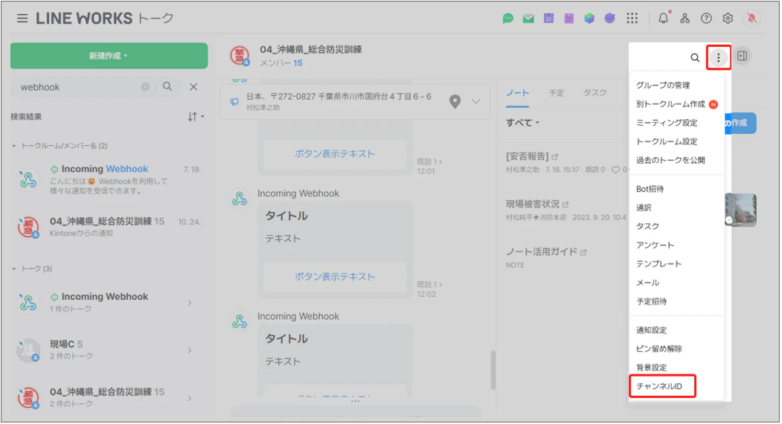This screenshot has width=782, height=424.
Task: Open the purple Task checkmark icon
Action: tap(610, 19)
